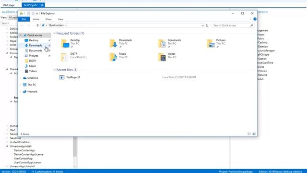Open Customize Quick Access Toolbar dropdown
The image size is (307, 173).
pyautogui.click(x=37, y=13)
